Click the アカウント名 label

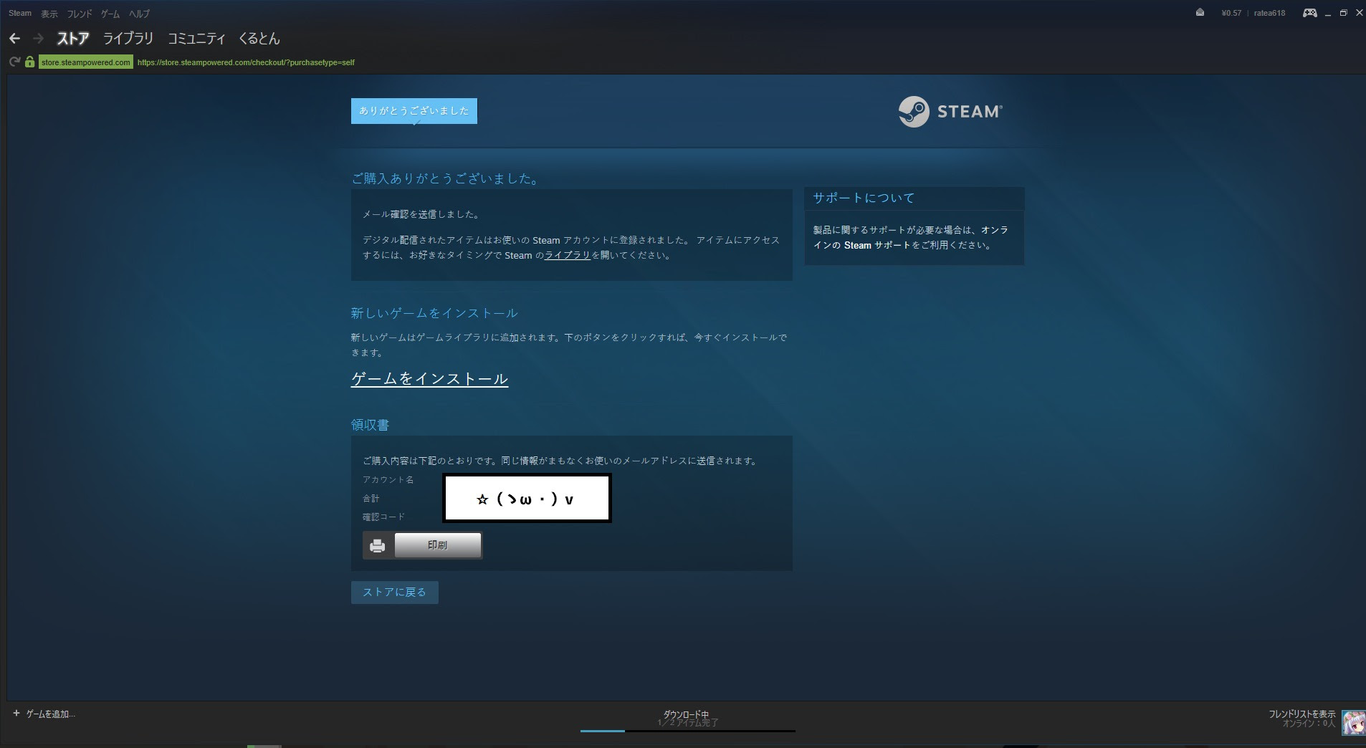pyautogui.click(x=388, y=479)
